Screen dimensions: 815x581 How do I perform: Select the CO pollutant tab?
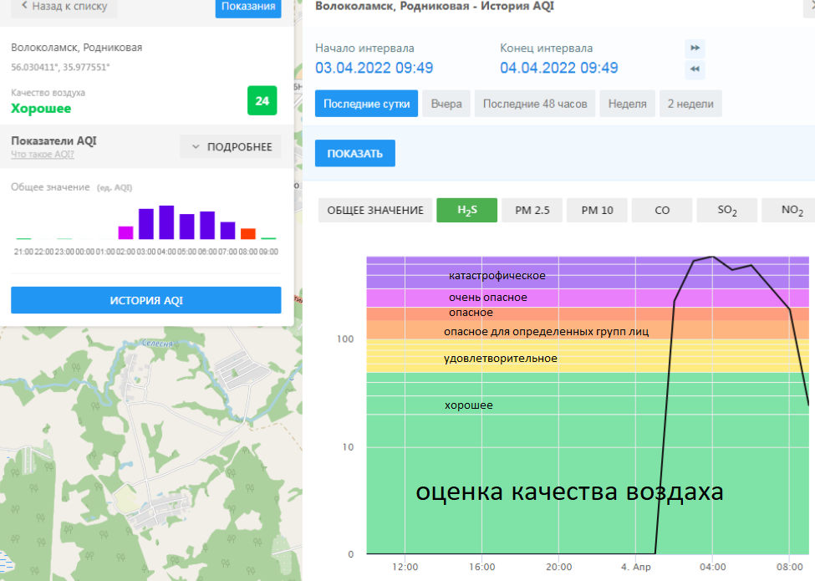(x=662, y=211)
